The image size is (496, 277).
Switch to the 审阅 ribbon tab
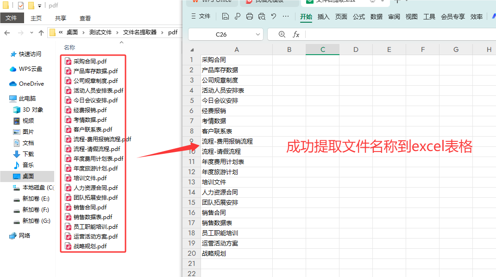[394, 17]
